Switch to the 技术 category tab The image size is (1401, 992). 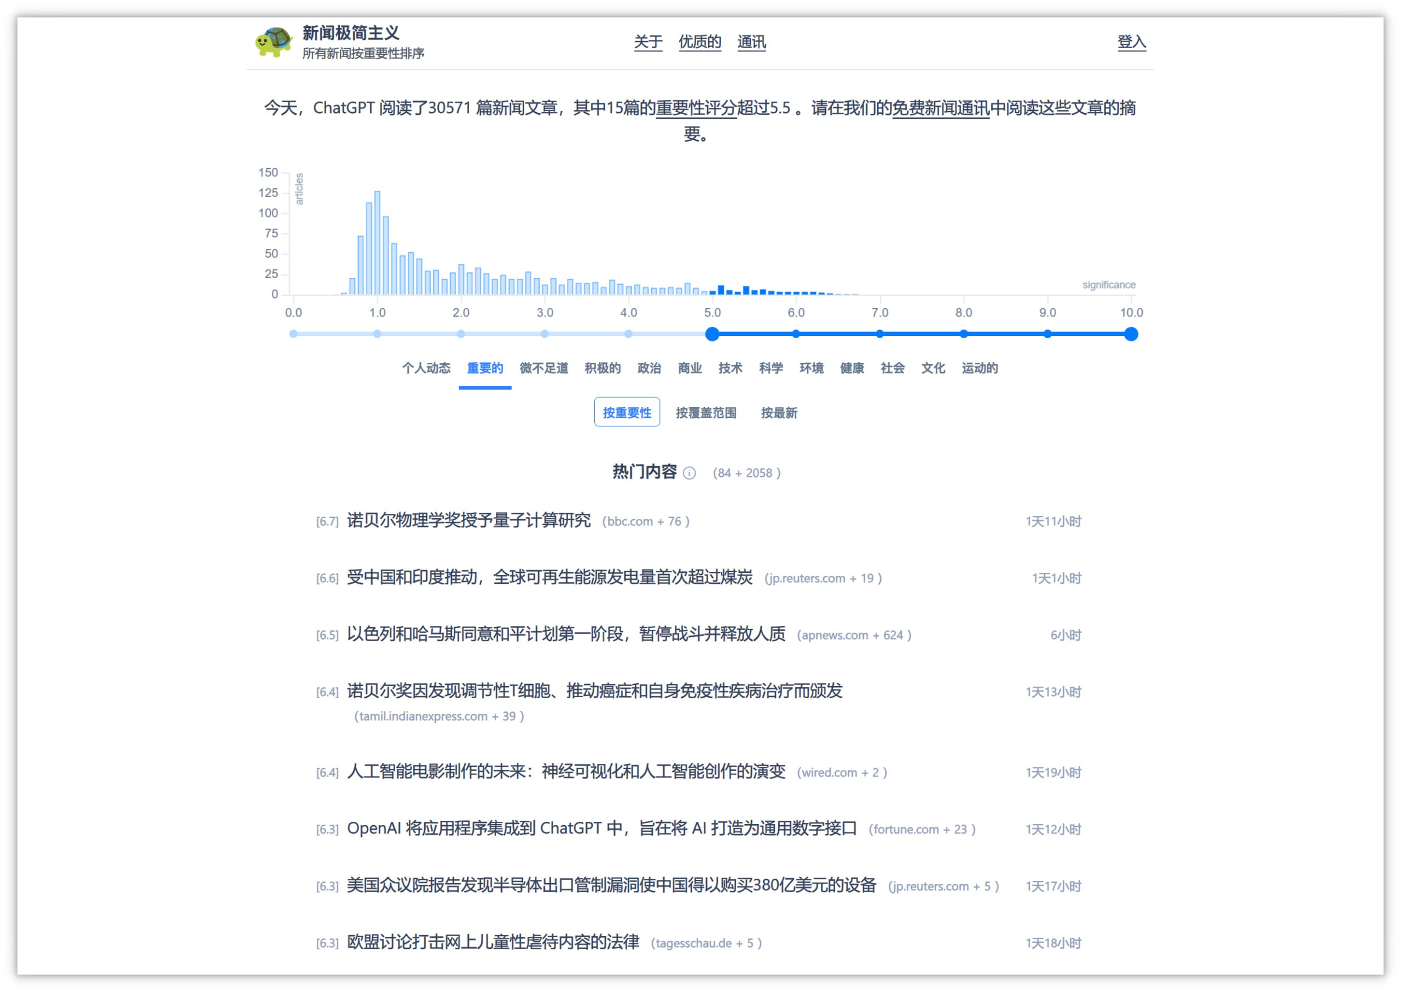[730, 368]
